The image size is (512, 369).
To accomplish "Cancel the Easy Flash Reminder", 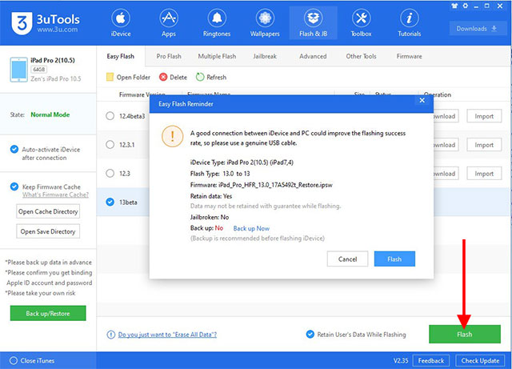I will tap(347, 259).
